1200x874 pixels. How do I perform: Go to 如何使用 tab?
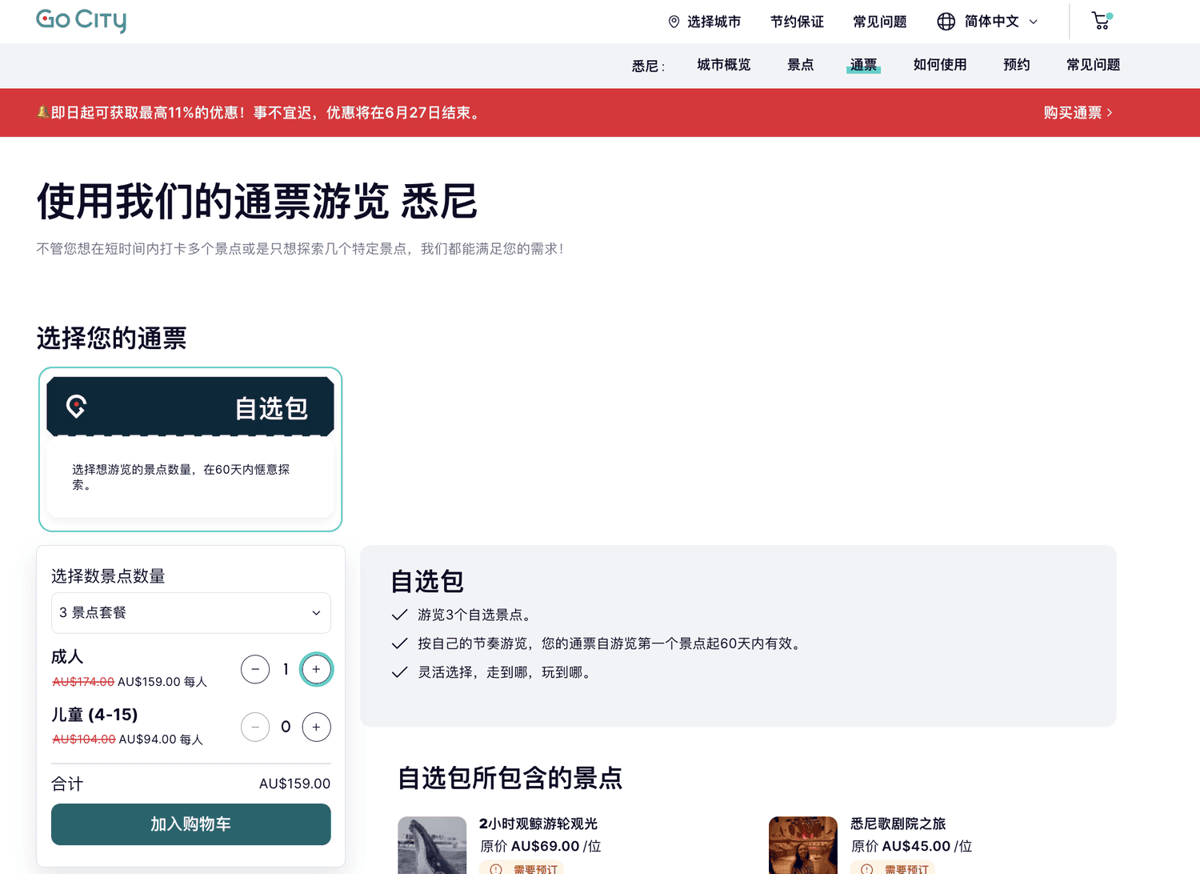coord(940,65)
